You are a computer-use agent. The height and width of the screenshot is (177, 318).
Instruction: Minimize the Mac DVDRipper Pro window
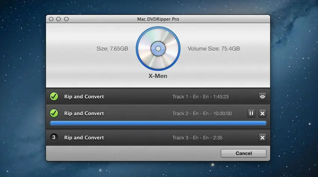[x=58, y=19]
